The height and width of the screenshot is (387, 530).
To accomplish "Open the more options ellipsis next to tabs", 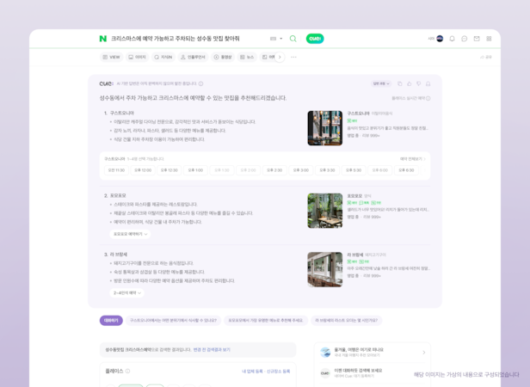I will click(x=293, y=57).
